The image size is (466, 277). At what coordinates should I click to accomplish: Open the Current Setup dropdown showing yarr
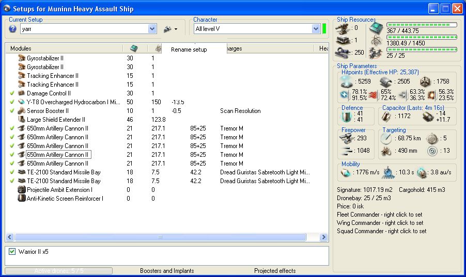(152, 29)
